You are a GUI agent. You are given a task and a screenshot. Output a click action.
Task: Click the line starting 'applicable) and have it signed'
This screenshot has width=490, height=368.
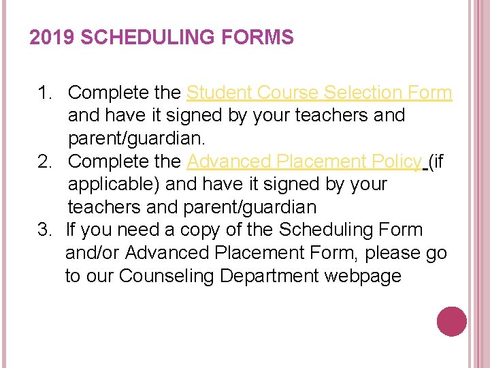coord(227,185)
